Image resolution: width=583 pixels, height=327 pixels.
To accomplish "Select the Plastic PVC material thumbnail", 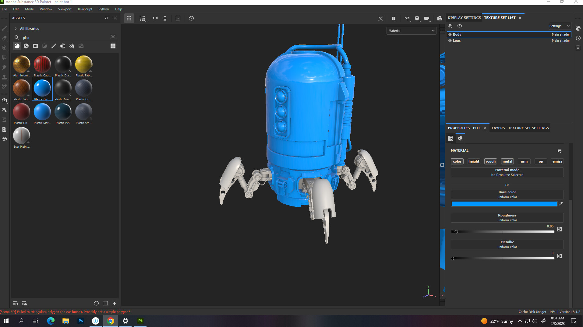I will pos(63,112).
